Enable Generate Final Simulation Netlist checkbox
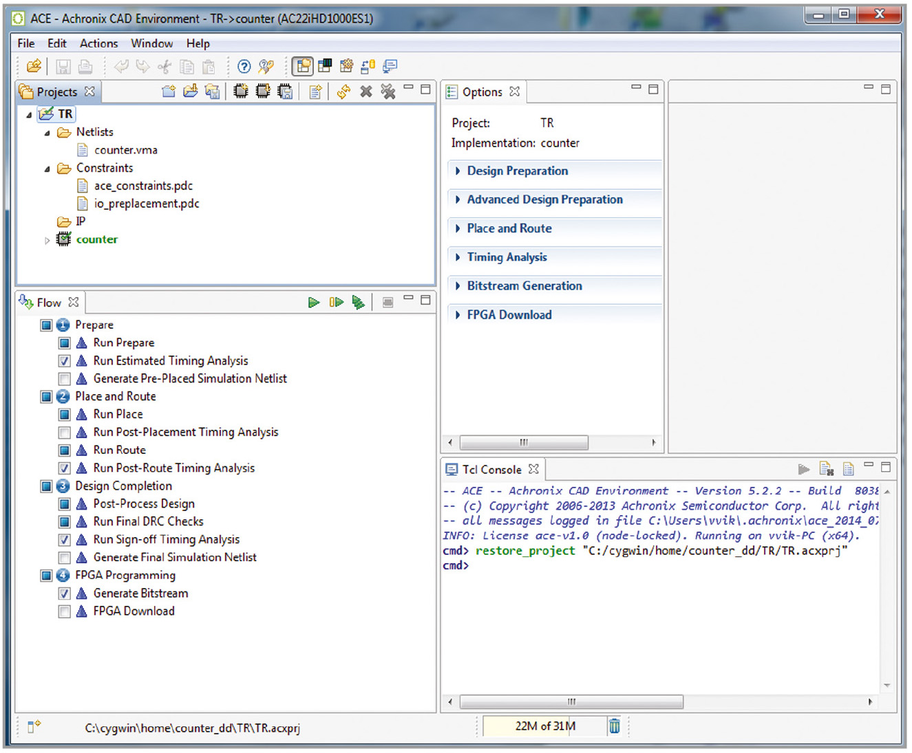The height and width of the screenshot is (753, 912). pyautogui.click(x=64, y=558)
